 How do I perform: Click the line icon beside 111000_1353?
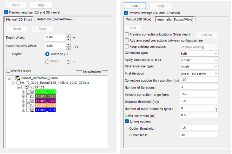click(x=32, y=105)
